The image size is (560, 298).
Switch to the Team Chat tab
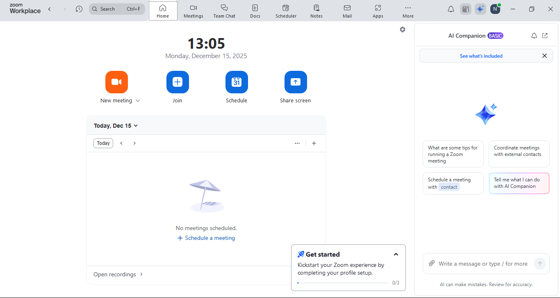pos(224,11)
